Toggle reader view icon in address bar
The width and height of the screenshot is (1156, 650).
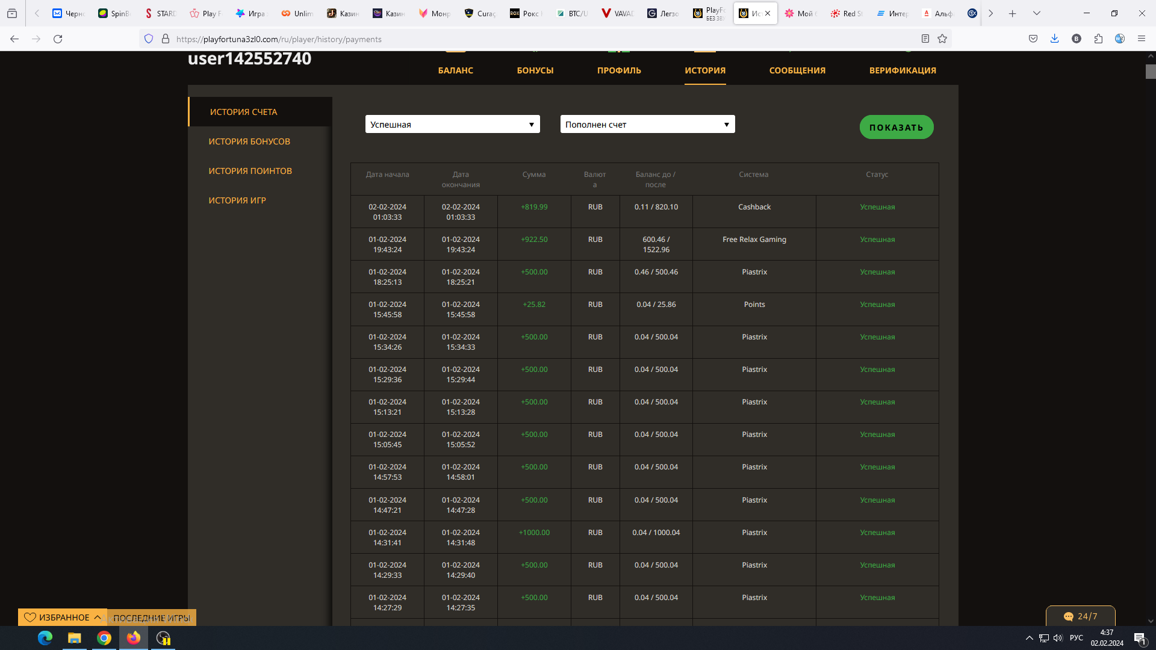coord(925,39)
